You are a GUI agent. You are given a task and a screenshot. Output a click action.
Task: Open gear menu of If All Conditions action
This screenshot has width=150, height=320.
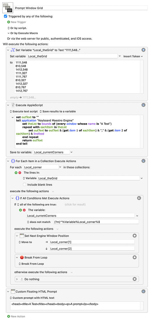coord(139,198)
